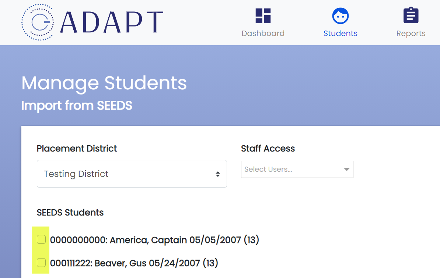Screen dimensions: 440x278
Task: Click the Select Users input field
Action: [x=297, y=170]
